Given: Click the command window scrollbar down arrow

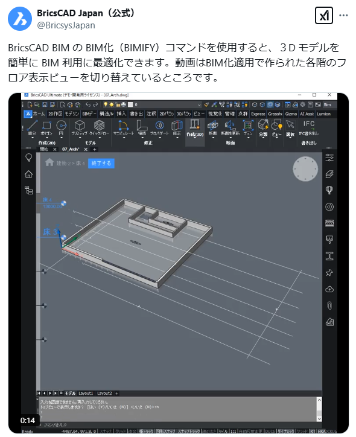Looking at the screenshot, I should [x=319, y=419].
